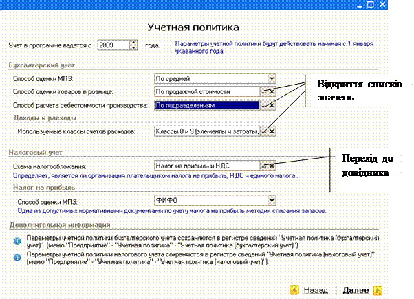Open selection for Классы 8 и 9 field
Viewport: 414px width, 299px height.
pyautogui.click(x=263, y=131)
